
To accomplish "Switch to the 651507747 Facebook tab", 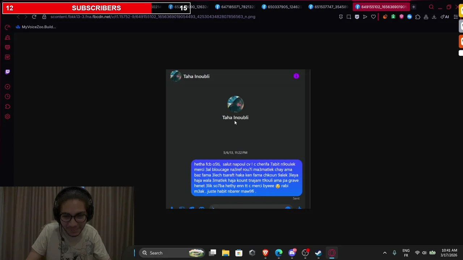I will (329, 7).
